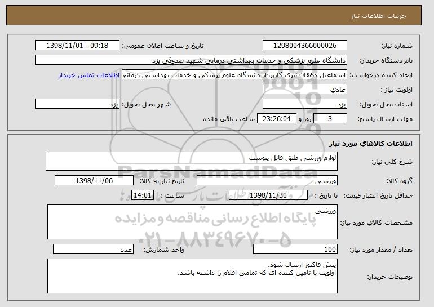Screen dimensions: 434x307
Task: Click the مشخصات کالای مورد نیاز text area
Action: [x=192, y=222]
